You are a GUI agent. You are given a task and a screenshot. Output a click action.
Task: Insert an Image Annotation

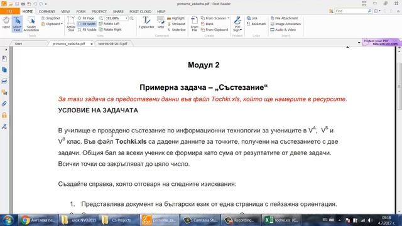(x=286, y=24)
